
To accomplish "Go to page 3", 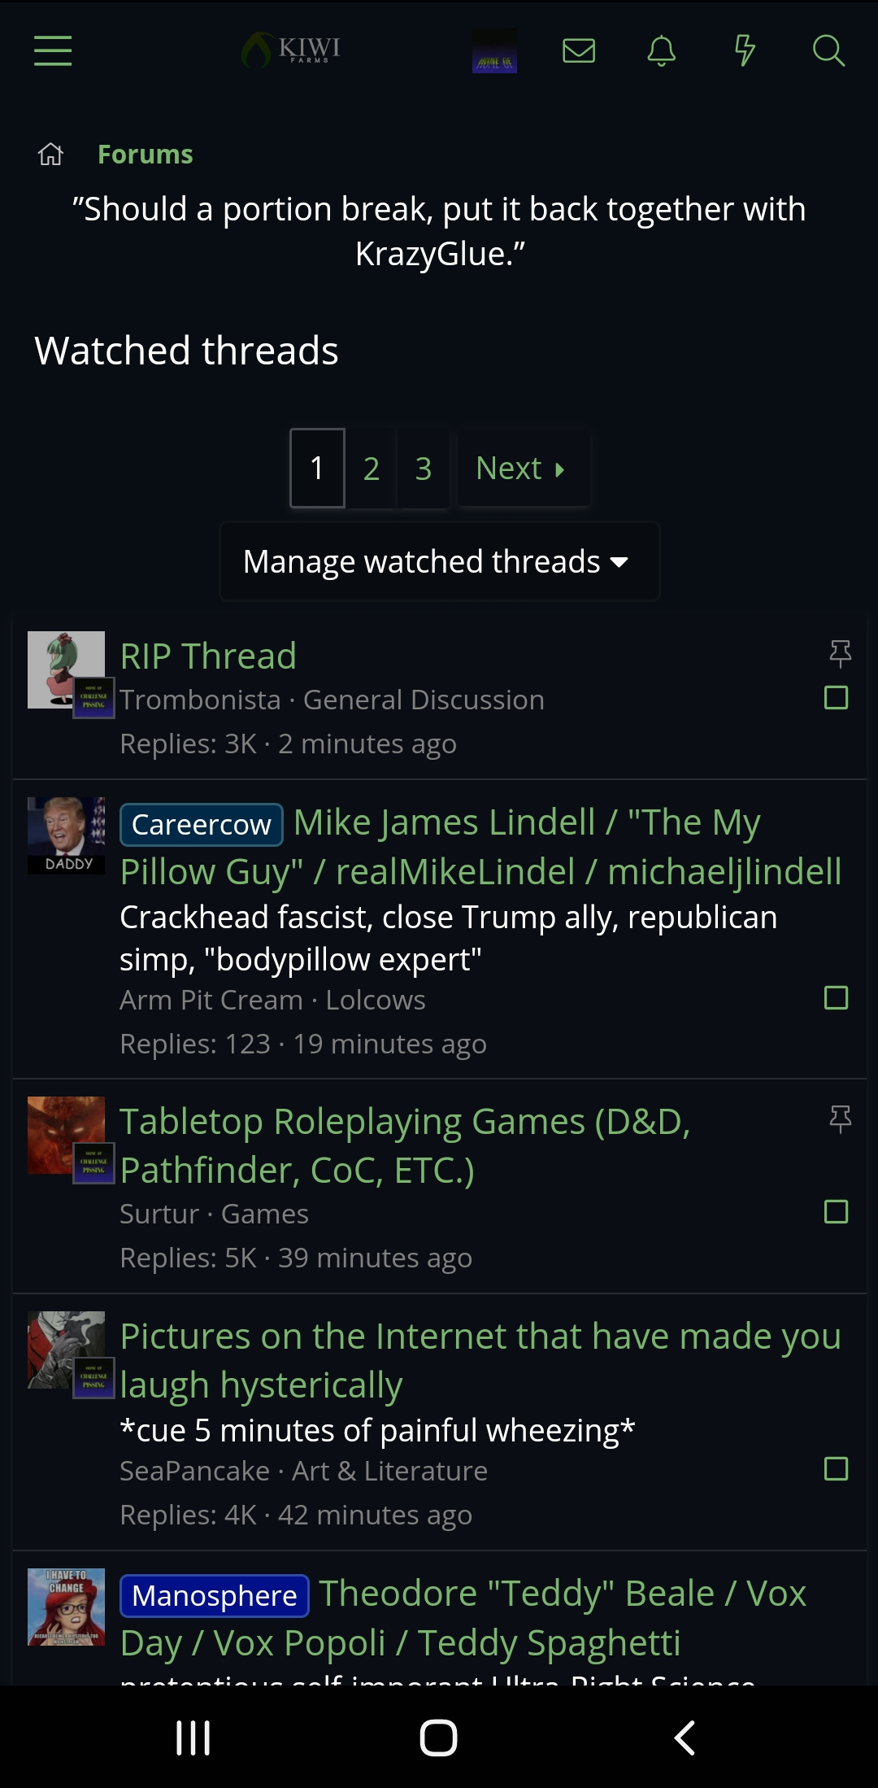I will pos(424,468).
